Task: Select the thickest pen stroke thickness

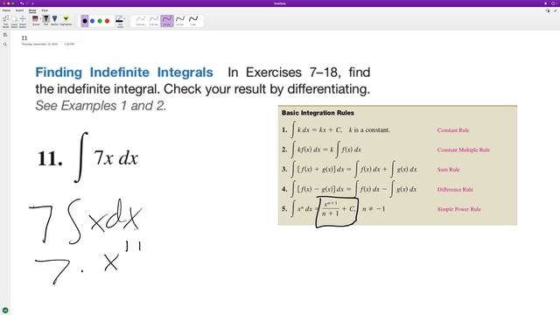Action: click(x=193, y=21)
